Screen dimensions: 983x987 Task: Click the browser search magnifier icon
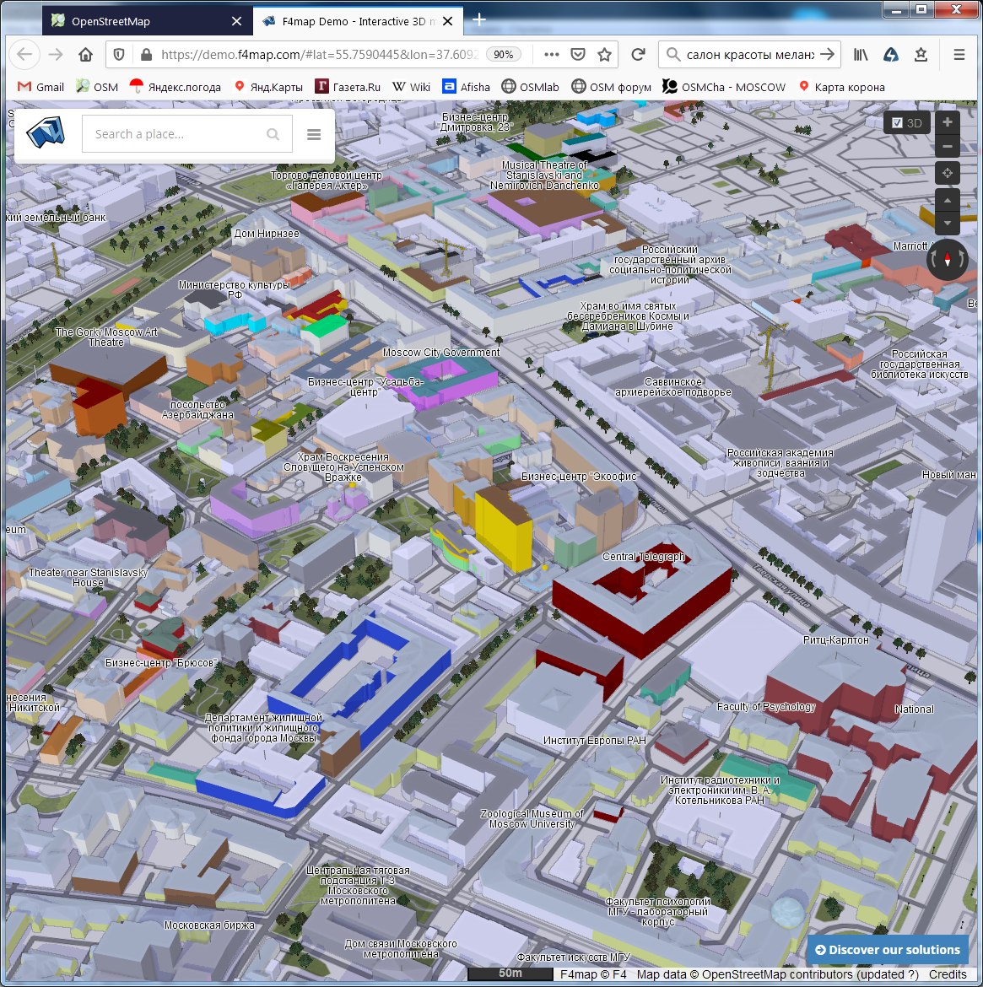coord(673,55)
